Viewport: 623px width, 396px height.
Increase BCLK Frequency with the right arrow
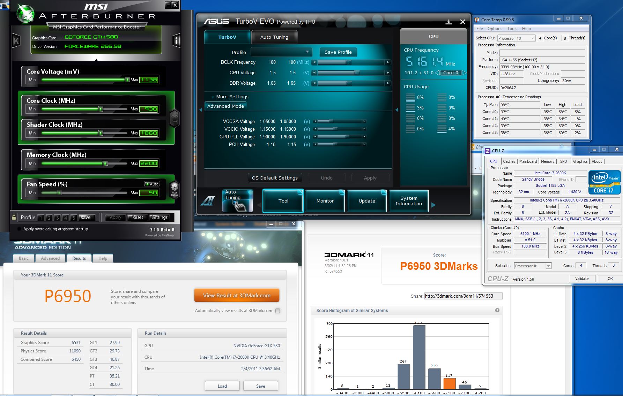coord(388,62)
